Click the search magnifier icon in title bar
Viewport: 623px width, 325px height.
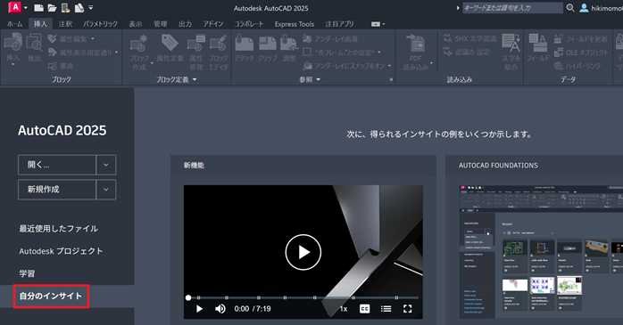(x=570, y=7)
